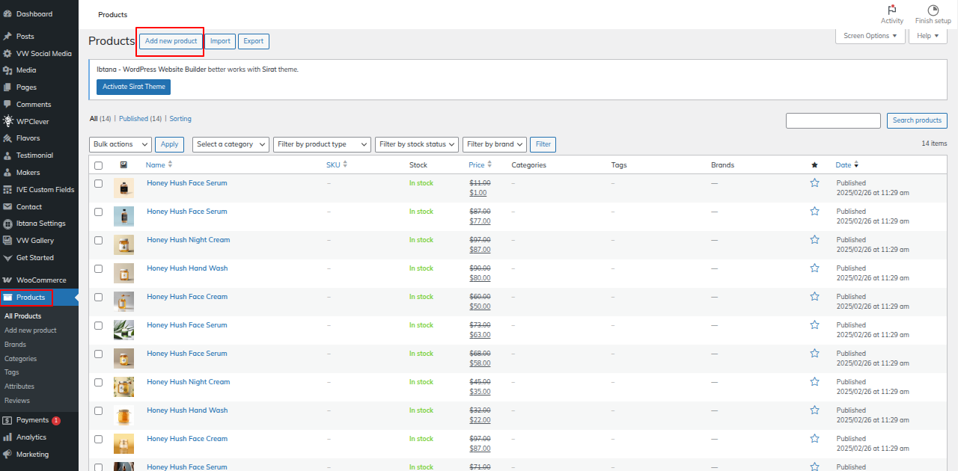This screenshot has height=471, width=958.
Task: Star the first Honey Hush Face Serum product
Action: point(814,183)
